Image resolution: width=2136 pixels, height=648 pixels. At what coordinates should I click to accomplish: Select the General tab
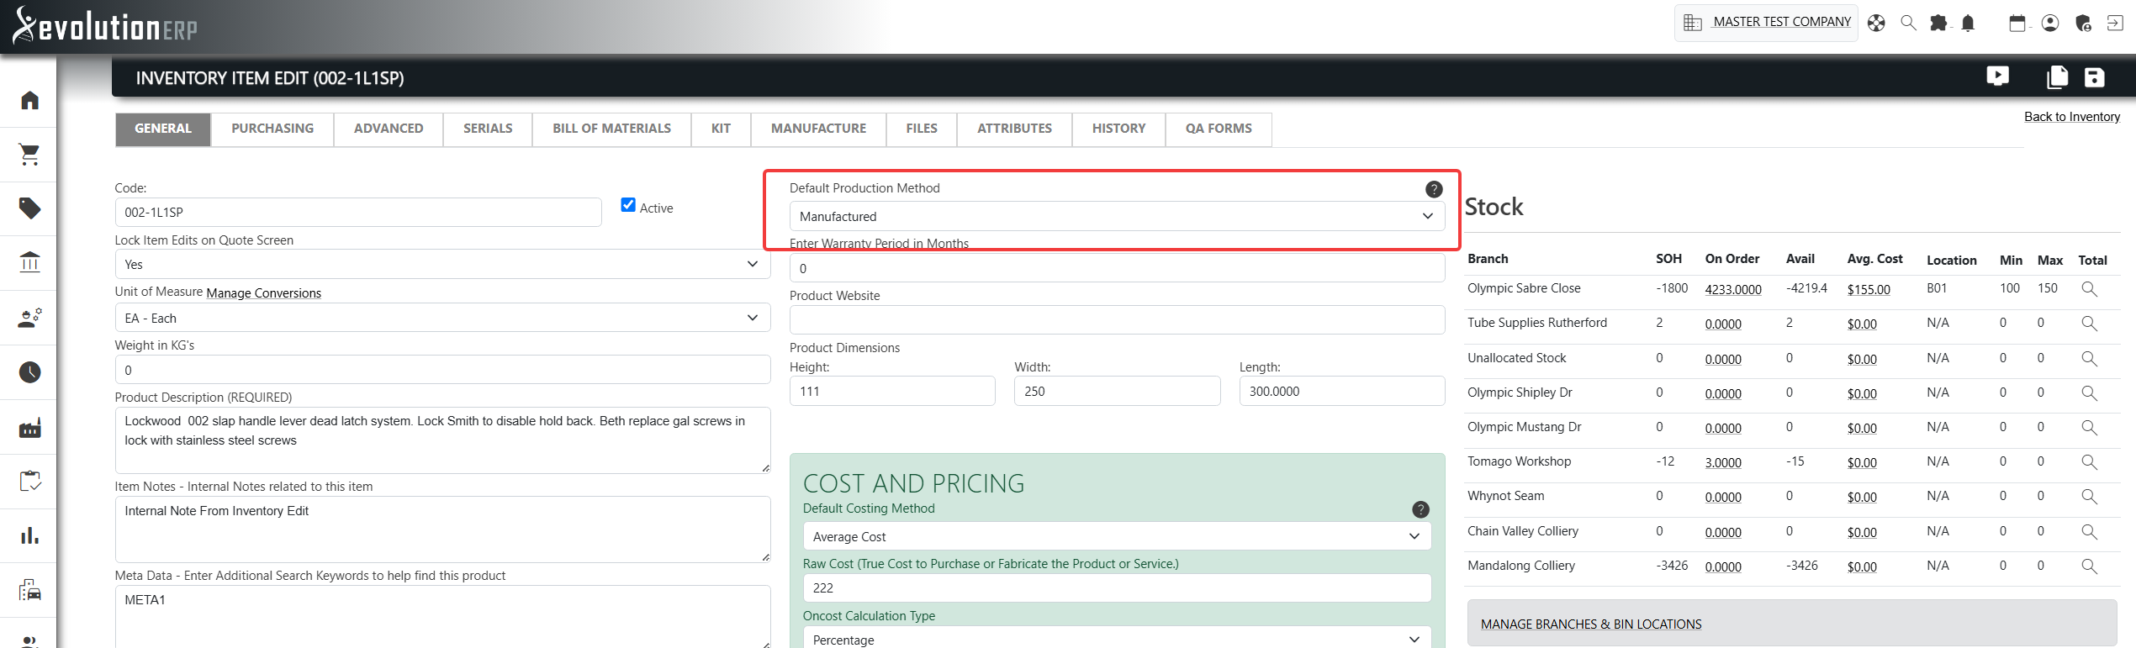tap(163, 129)
